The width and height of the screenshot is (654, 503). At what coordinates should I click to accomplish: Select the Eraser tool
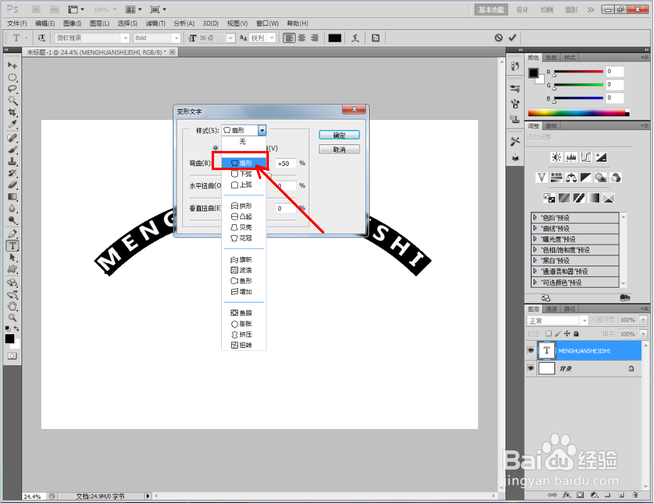tap(13, 185)
